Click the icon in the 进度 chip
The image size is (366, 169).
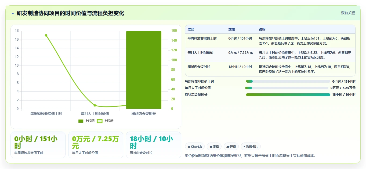point(228,147)
